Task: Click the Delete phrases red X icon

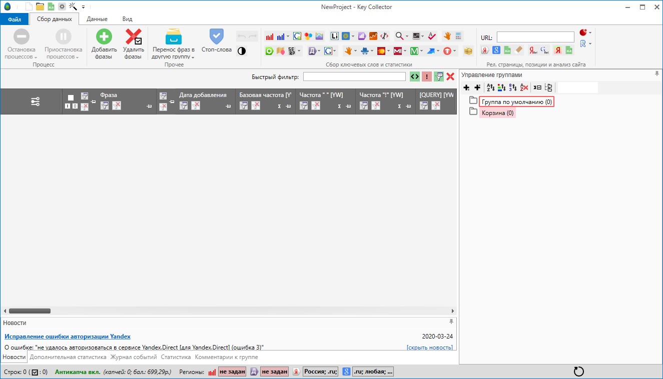Action: (x=133, y=36)
